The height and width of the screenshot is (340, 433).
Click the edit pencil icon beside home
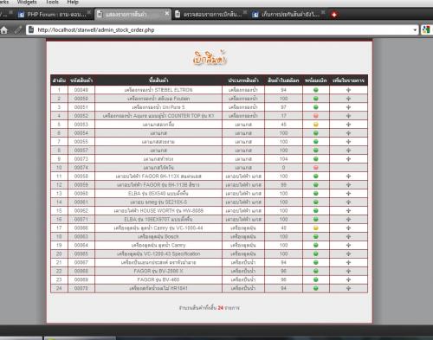point(18,29)
